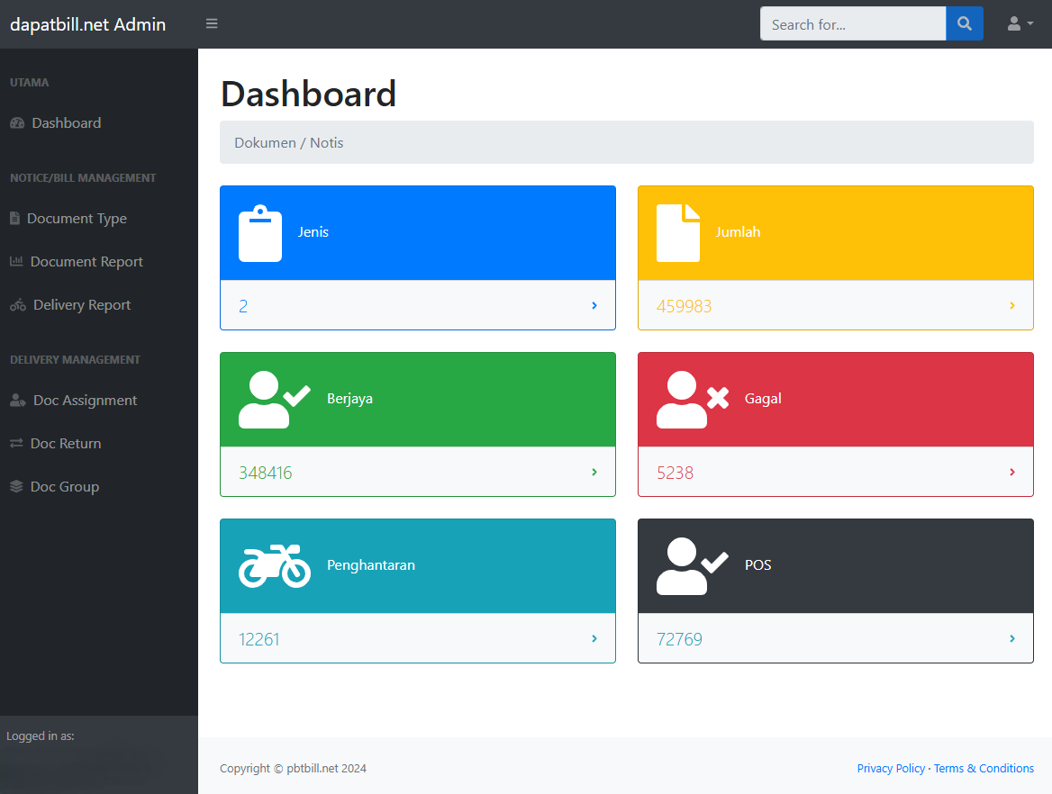This screenshot has width=1052, height=794.
Task: Click the Berjaya count 348416
Action: tap(266, 473)
